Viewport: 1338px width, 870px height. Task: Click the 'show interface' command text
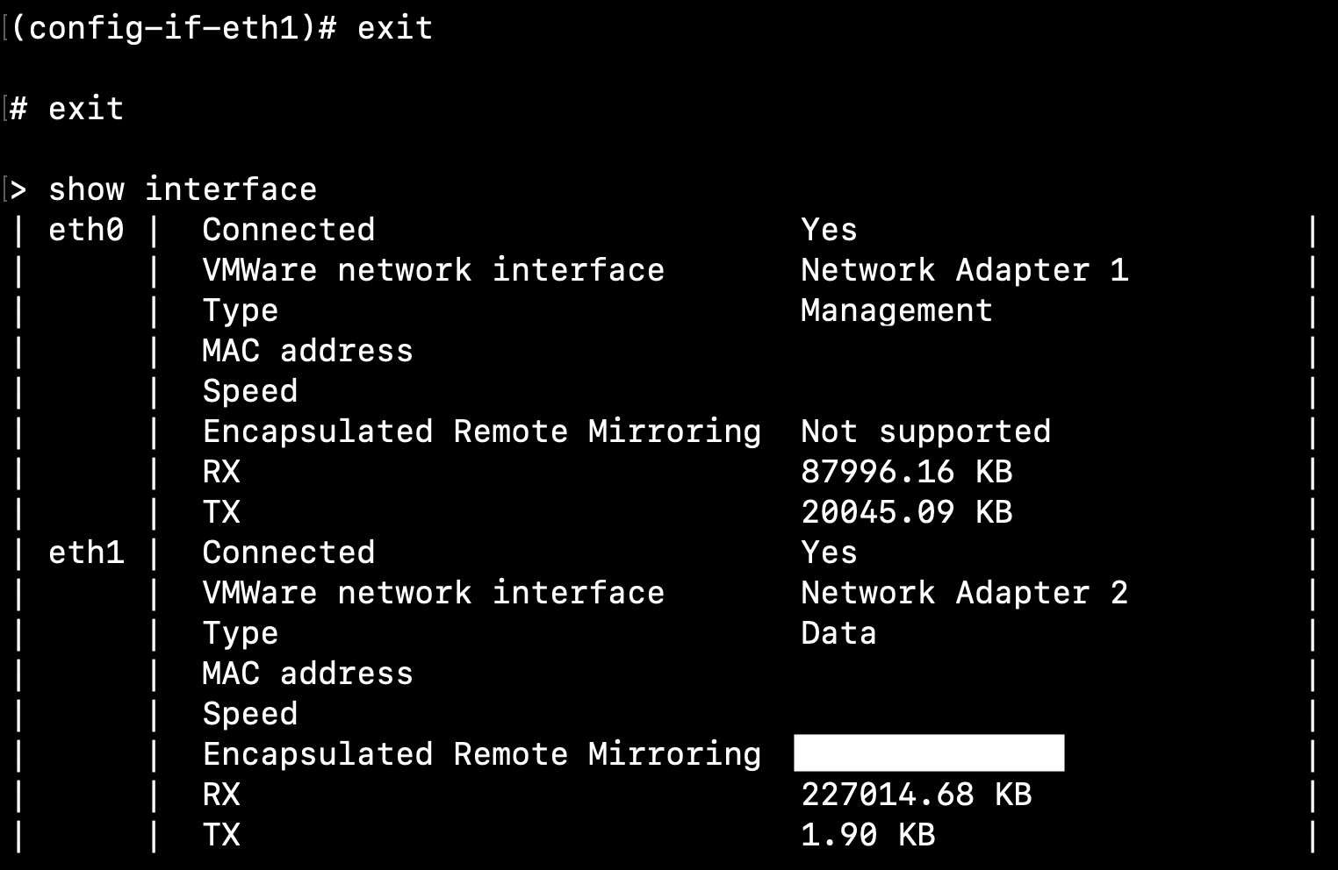click(x=182, y=189)
